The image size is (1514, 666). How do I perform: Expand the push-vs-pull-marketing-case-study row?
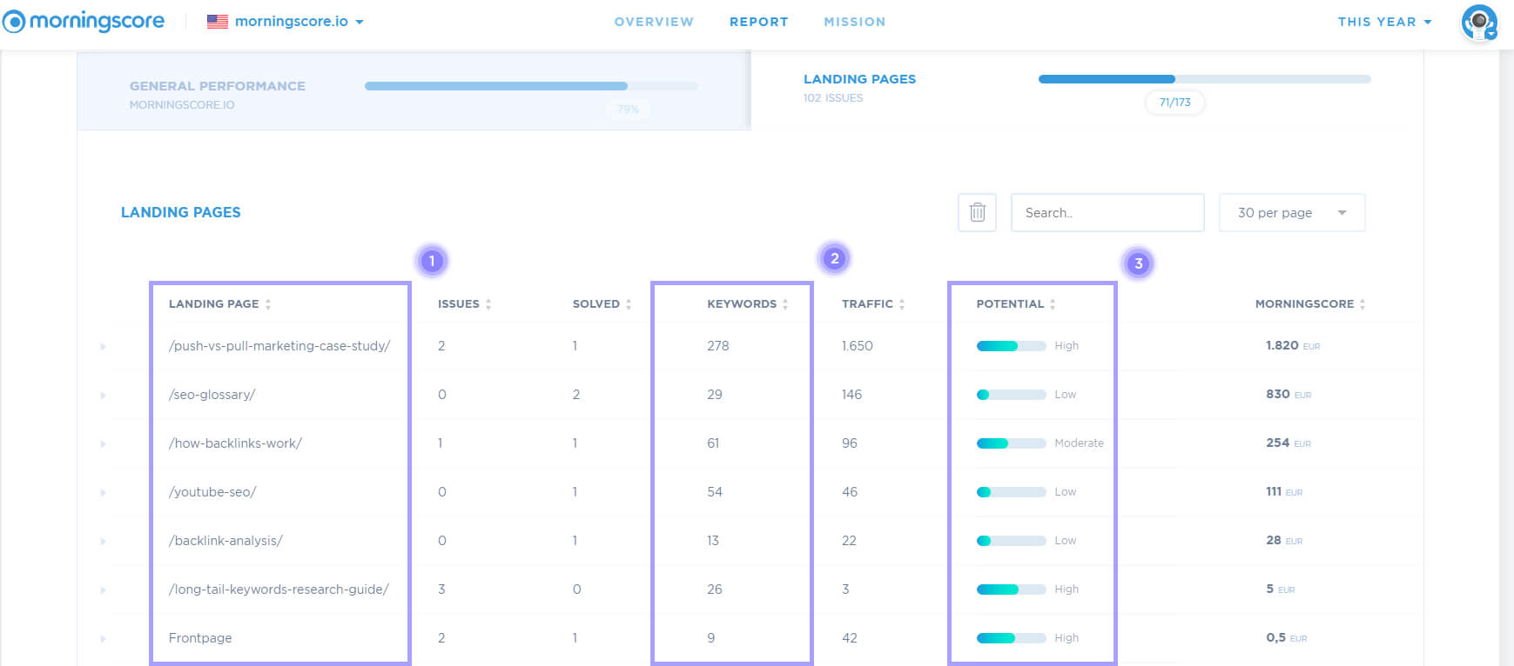103,346
